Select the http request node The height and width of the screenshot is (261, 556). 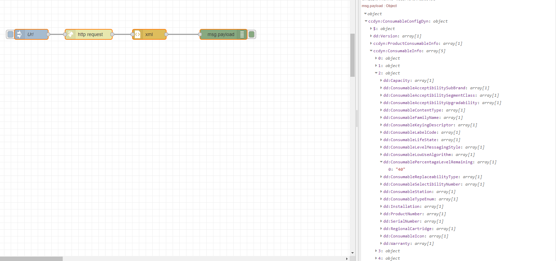(89, 34)
